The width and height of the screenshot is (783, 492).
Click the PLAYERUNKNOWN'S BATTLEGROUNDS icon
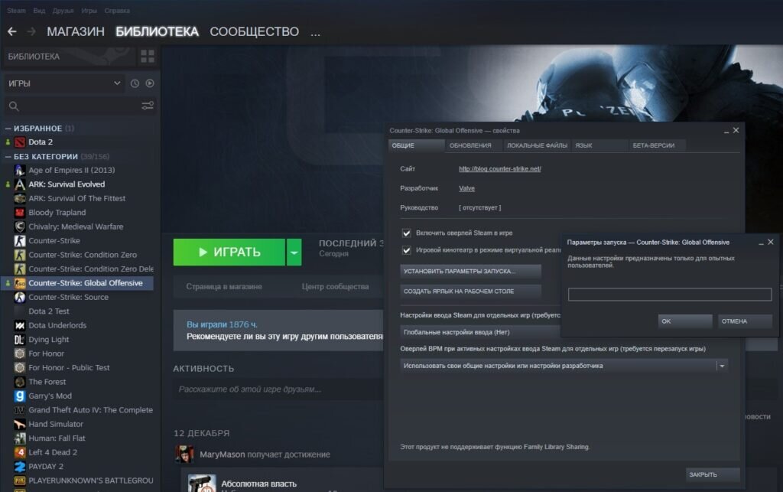[x=20, y=481]
